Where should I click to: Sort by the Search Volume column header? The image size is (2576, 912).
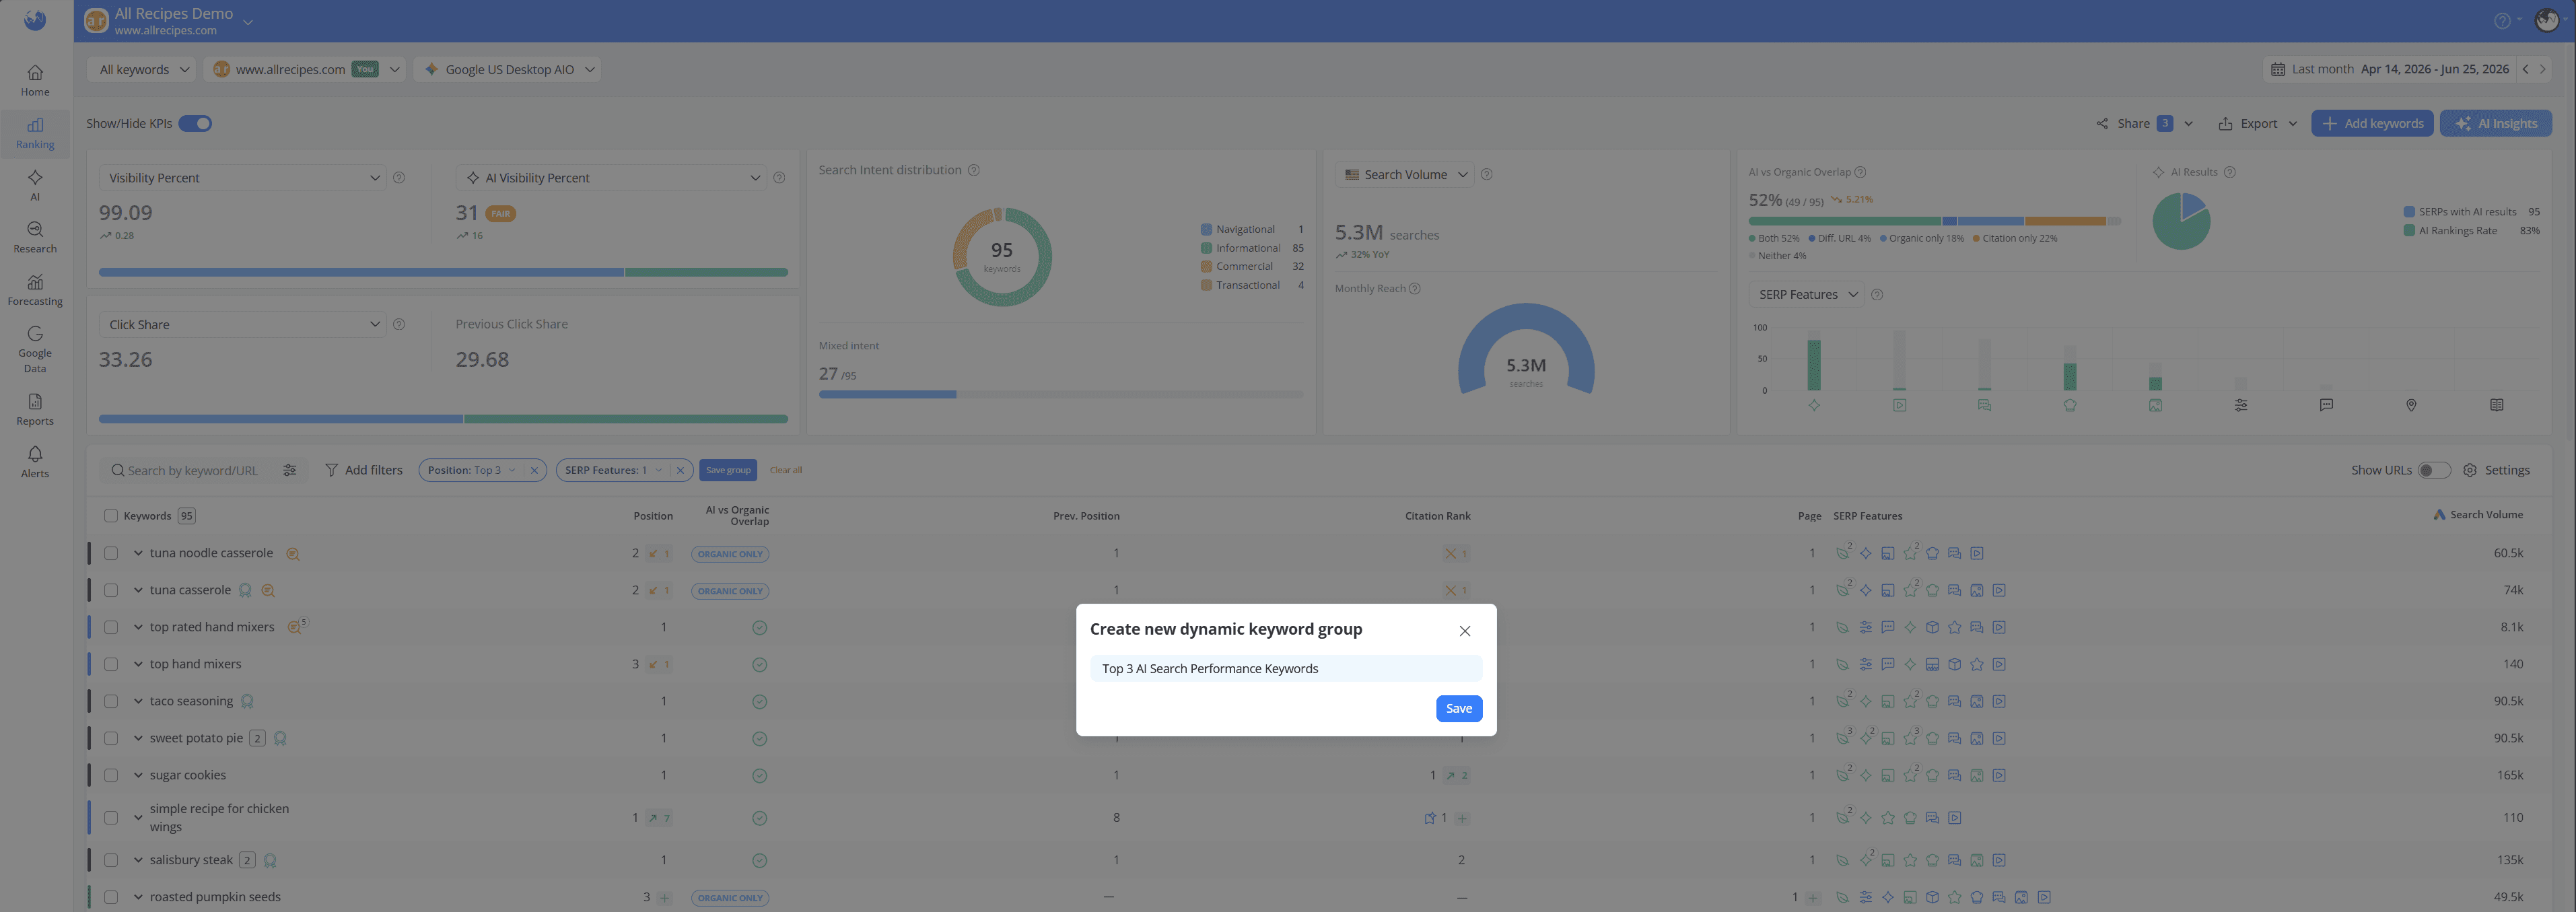(x=2485, y=515)
